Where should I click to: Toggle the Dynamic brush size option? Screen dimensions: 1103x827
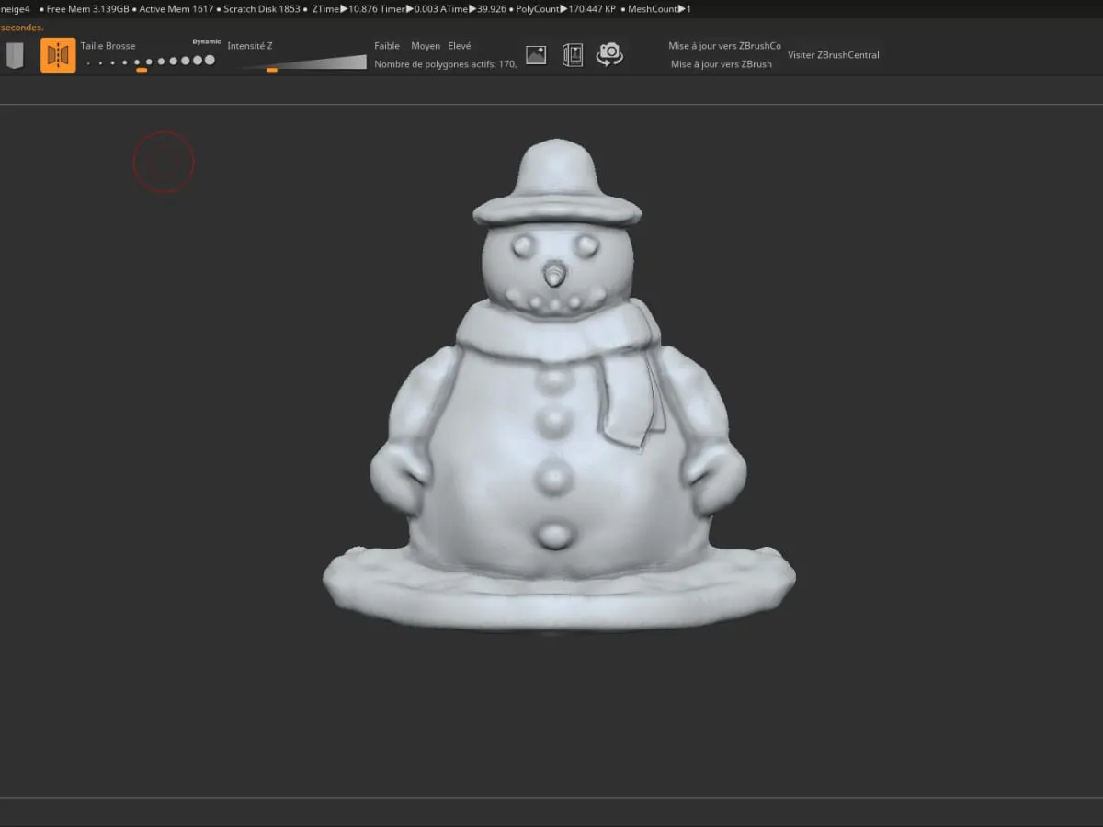(x=206, y=41)
